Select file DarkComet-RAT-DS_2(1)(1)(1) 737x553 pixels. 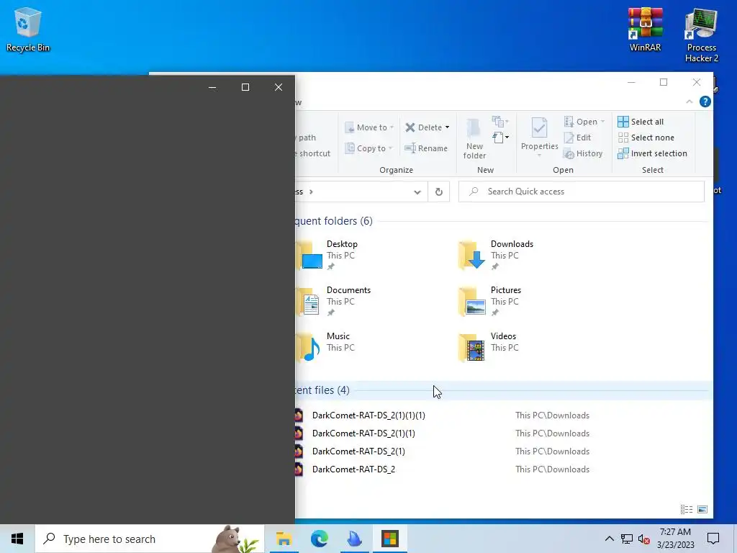point(368,415)
